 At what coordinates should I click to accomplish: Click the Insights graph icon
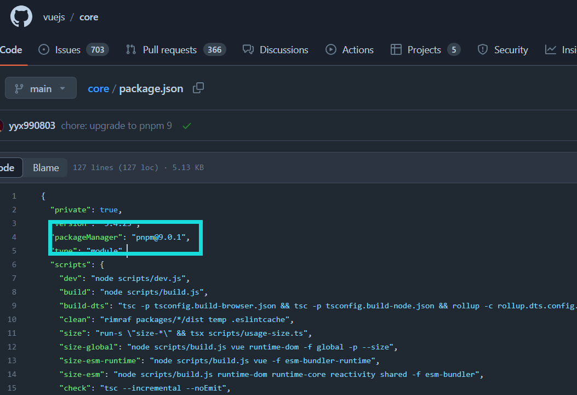tap(551, 49)
